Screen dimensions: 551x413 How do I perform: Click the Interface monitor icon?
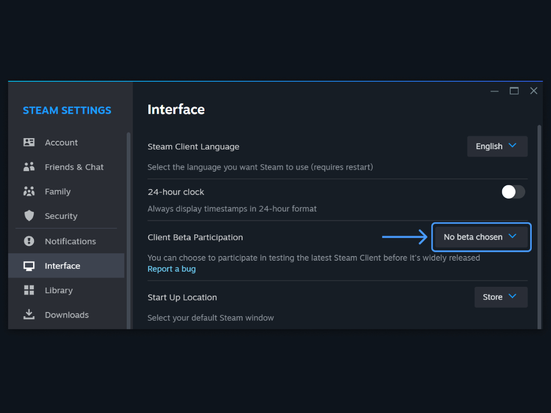pos(29,266)
